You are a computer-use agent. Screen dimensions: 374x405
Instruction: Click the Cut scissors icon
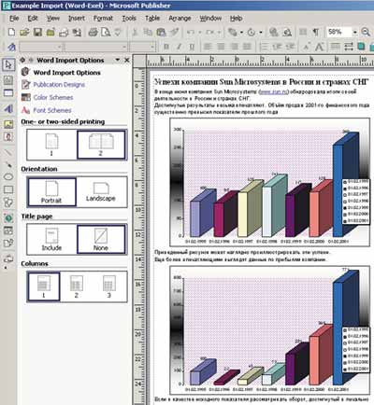pyautogui.click(x=135, y=32)
